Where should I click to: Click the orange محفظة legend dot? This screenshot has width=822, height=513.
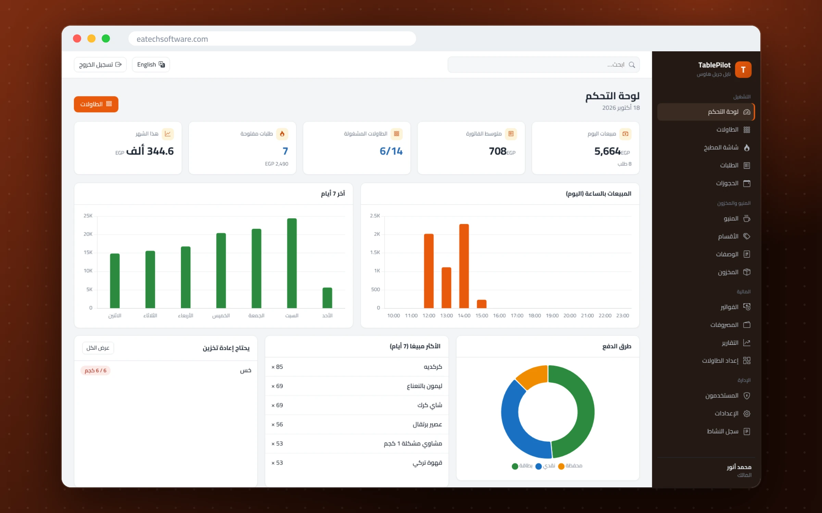[x=561, y=466]
